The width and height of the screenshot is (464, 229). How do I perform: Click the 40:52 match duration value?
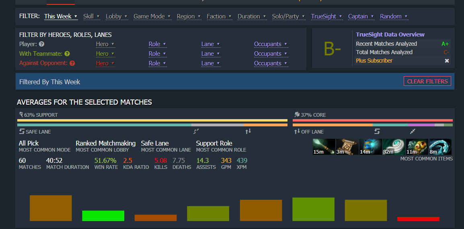pyautogui.click(x=54, y=160)
